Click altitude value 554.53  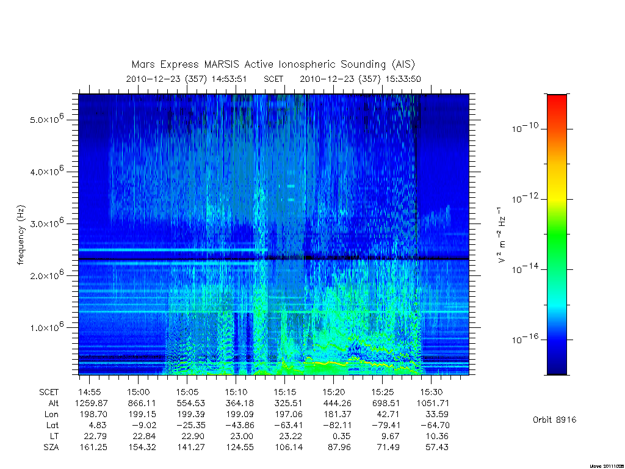pyautogui.click(x=191, y=403)
